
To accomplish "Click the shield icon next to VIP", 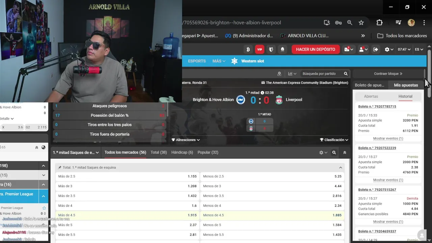I will 271,49.
